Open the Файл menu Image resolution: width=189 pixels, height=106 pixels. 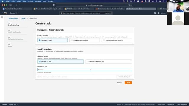pyautogui.click(x=13, y=1)
